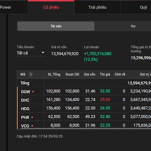Click the Cập nhật đến timestamp
Viewport: 151px width, 151px height.
pyautogui.click(x=40, y=136)
